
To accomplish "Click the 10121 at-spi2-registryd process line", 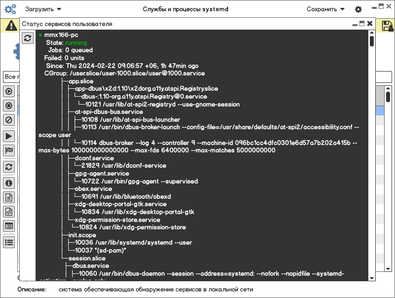I will [x=162, y=105].
